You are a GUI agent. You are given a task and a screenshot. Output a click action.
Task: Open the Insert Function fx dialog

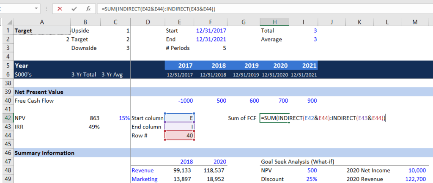tap(88, 8)
